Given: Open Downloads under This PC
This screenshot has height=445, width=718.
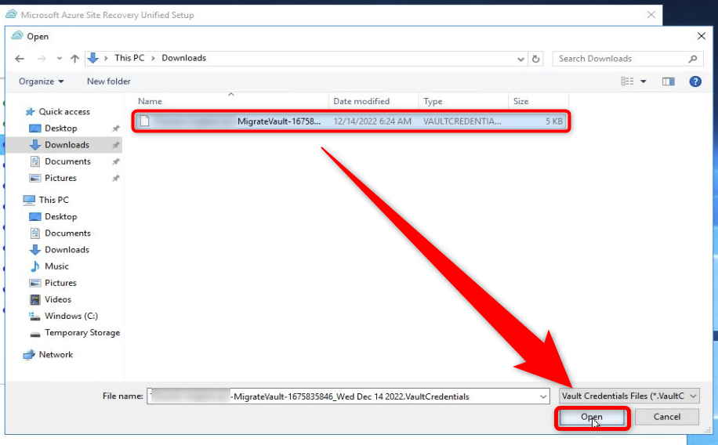Looking at the screenshot, I should coord(67,249).
